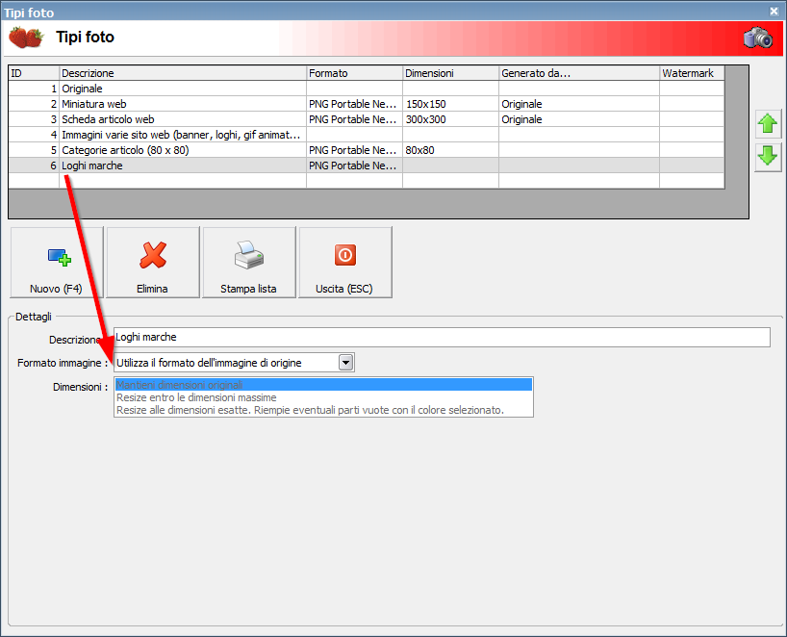
Task: Click the '150x150' dimensions cell
Action: point(450,104)
